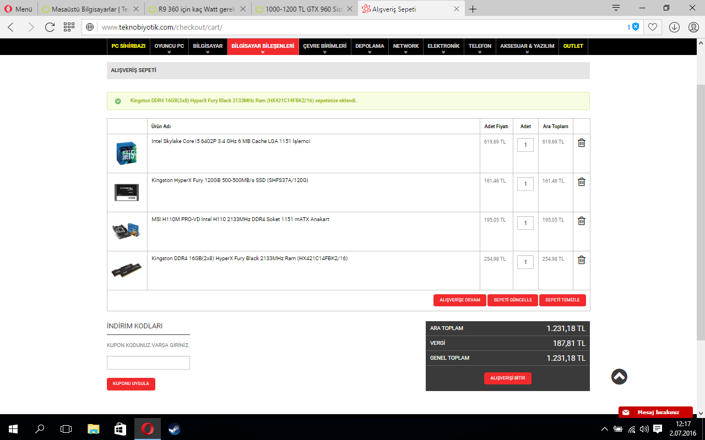This screenshot has height=440, width=705.
Task: Add page to bookmarks with heart icon
Action: [x=653, y=27]
